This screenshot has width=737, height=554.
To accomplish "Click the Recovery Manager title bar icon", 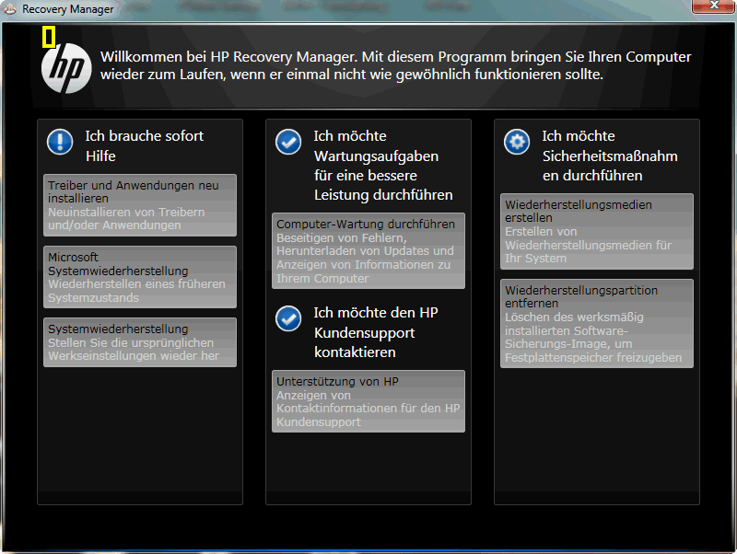I will tap(10, 8).
